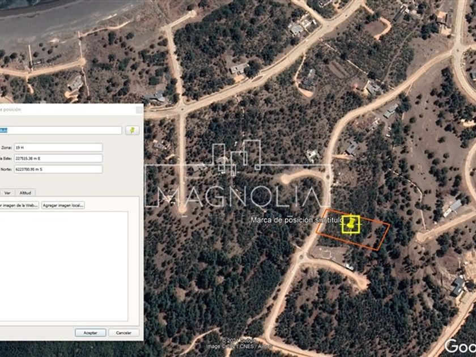The width and height of the screenshot is (476, 357).
Task: Close the placemark dialog
Action: tap(139, 109)
